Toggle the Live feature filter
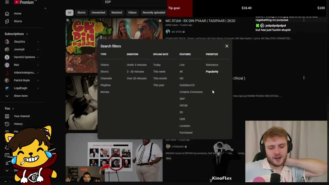Screen dimensions: 329x185 [182, 65]
